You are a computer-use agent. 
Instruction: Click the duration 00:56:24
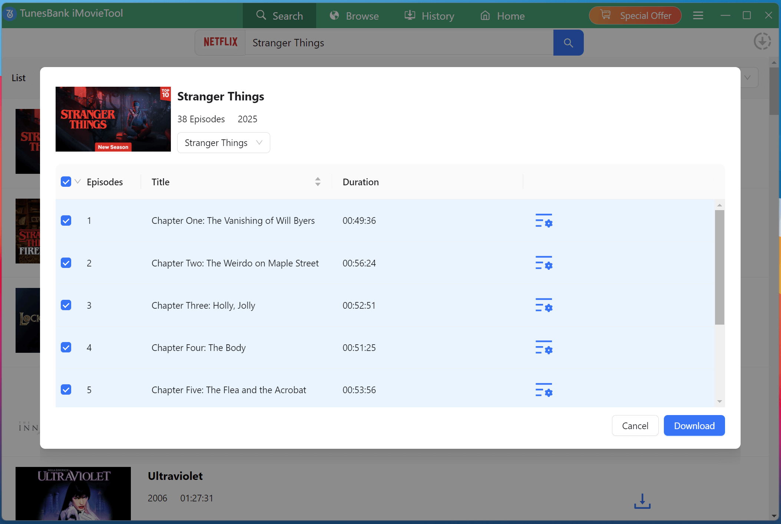[359, 263]
